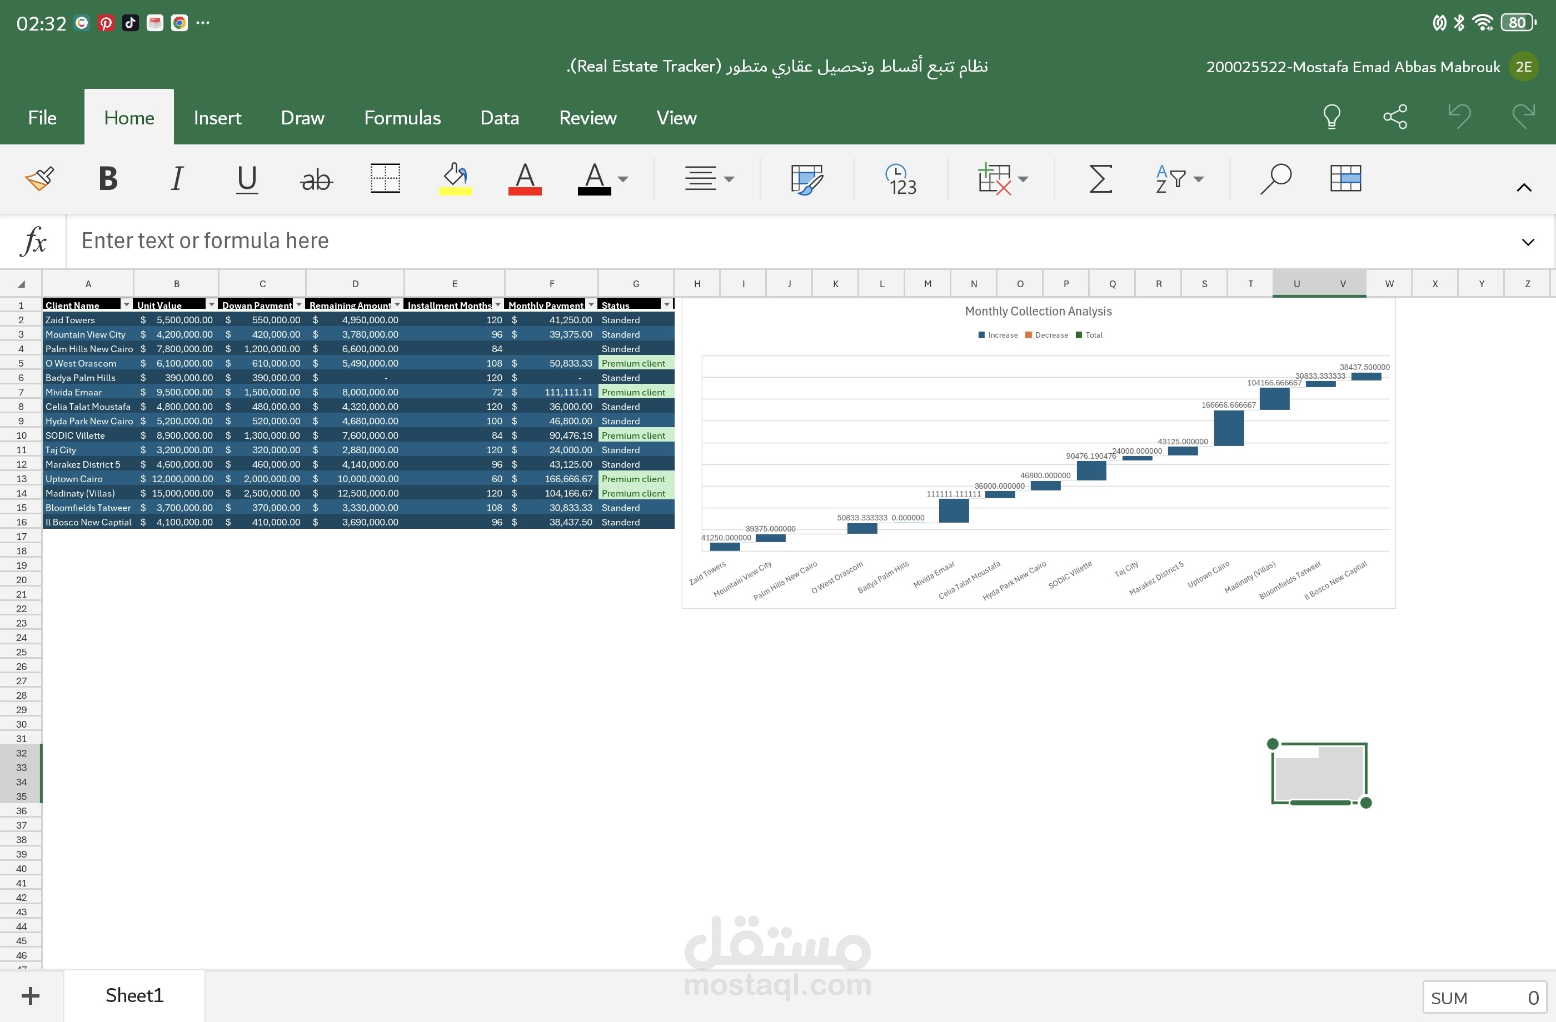The height and width of the screenshot is (1022, 1556).
Task: Expand the black font color dropdown arrow
Action: coord(623,179)
